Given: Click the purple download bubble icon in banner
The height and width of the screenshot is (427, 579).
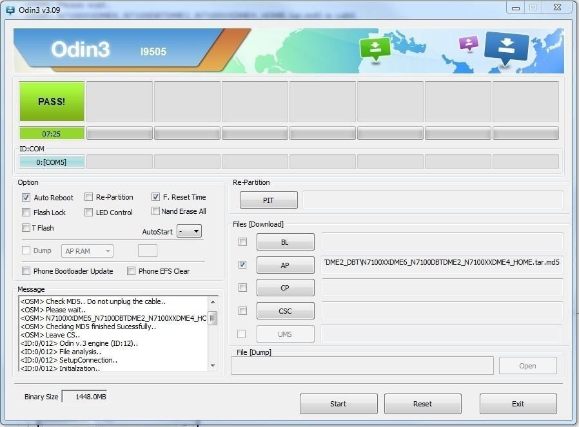Looking at the screenshot, I should click(469, 43).
